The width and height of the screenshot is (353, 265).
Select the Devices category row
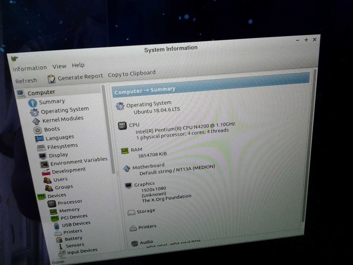(x=57, y=195)
